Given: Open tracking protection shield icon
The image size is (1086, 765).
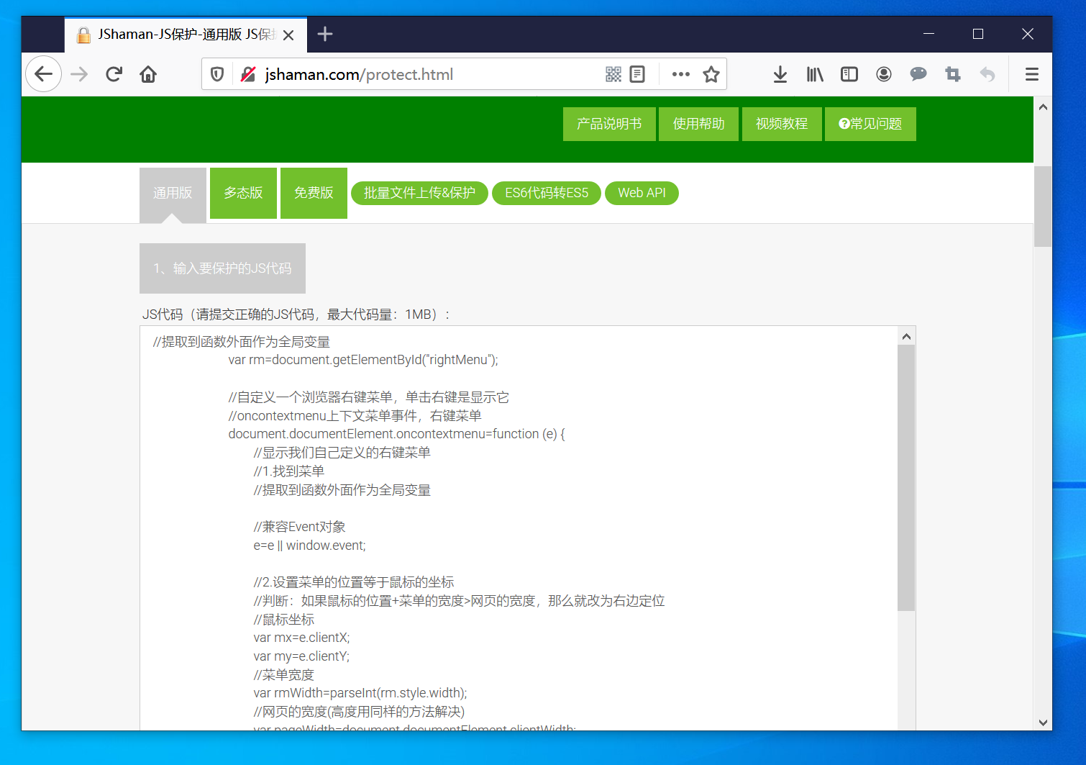Looking at the screenshot, I should pyautogui.click(x=217, y=74).
